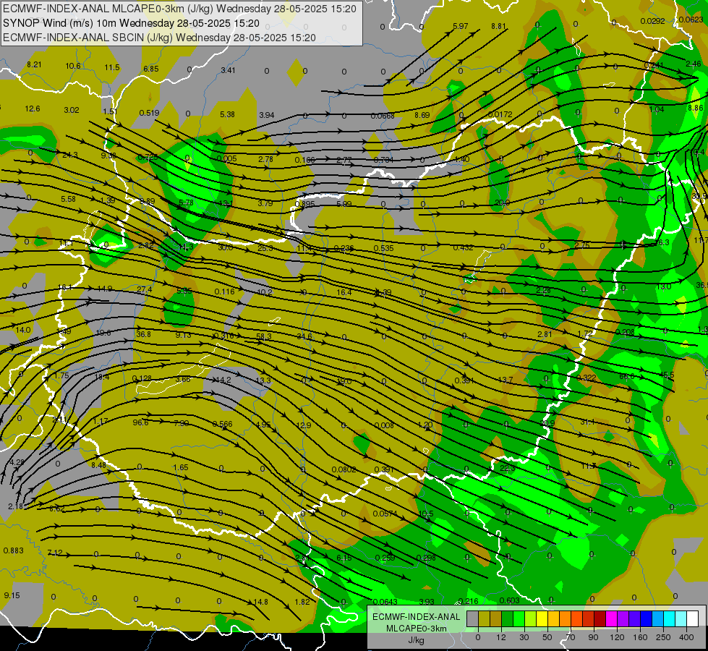Click the map value '12.9'
Screen dimensions: 708x651
tap(304, 425)
